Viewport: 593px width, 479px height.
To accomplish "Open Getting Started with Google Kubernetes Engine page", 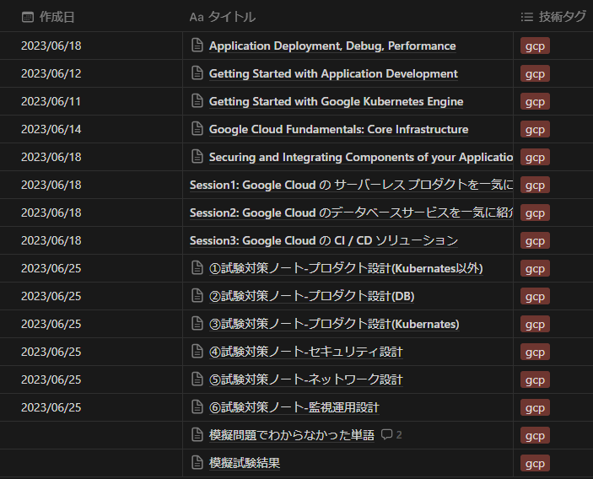I will coord(336,101).
